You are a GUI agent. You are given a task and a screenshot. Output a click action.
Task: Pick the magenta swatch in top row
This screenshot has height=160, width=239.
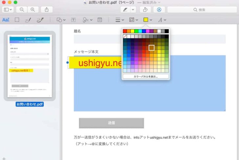[148, 31]
